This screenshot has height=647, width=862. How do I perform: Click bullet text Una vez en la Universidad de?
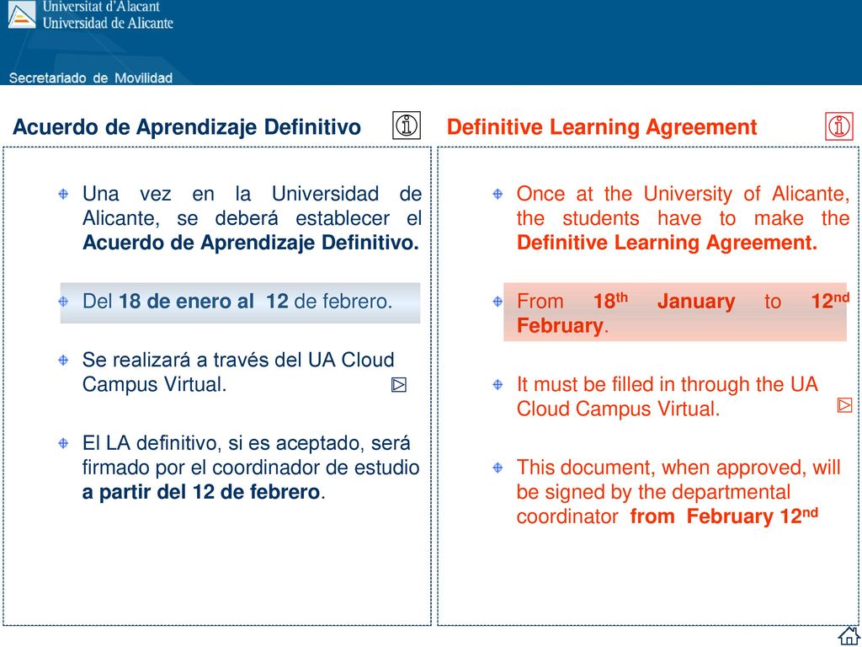tap(252, 195)
